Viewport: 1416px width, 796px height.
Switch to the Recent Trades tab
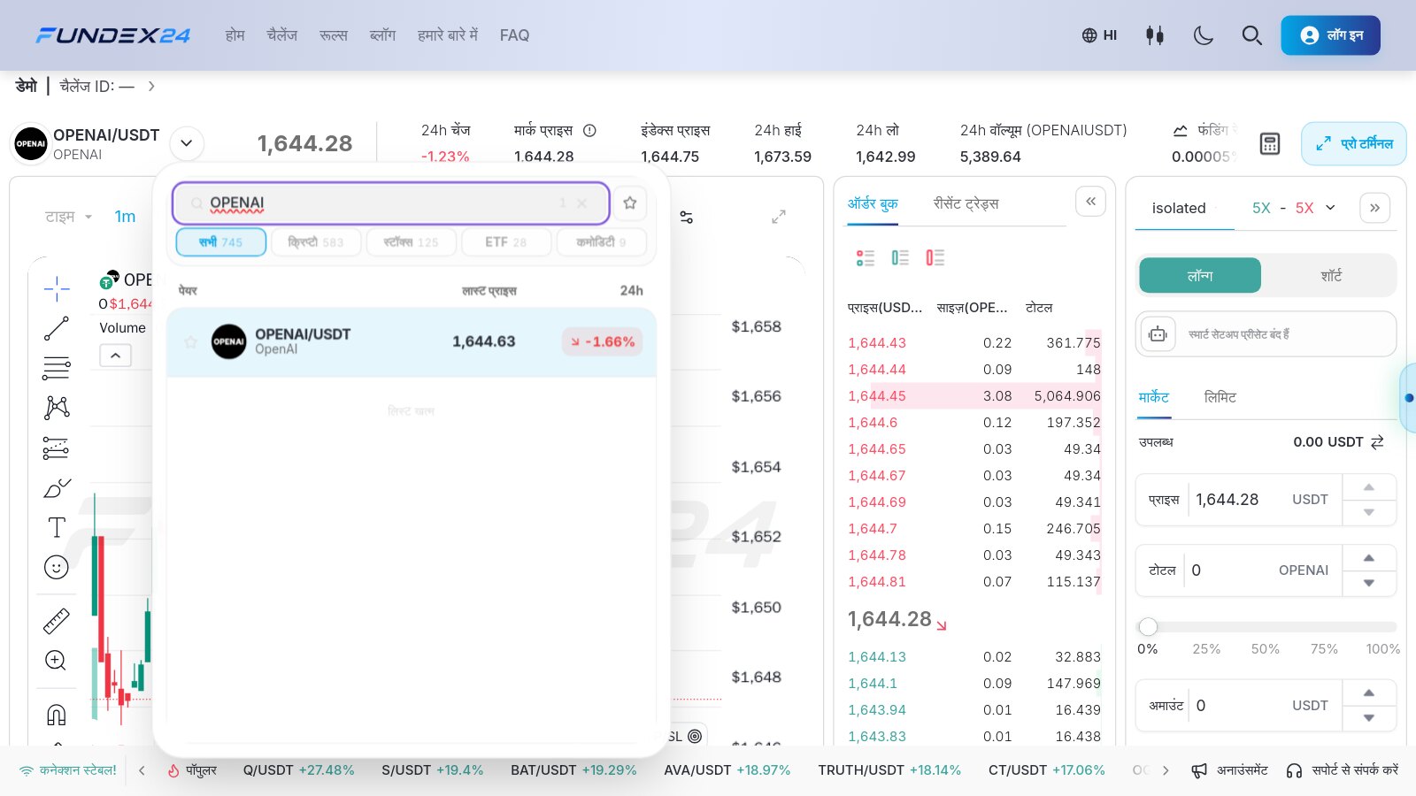[x=966, y=203]
